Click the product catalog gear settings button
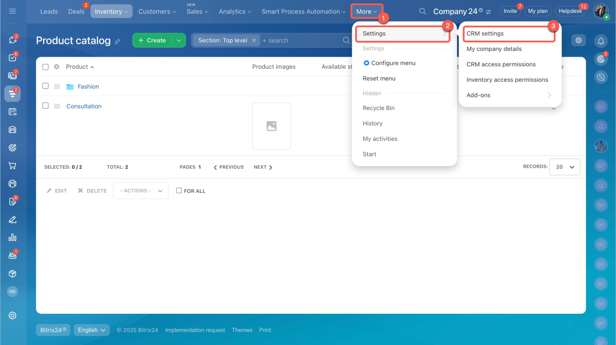 pos(579,40)
